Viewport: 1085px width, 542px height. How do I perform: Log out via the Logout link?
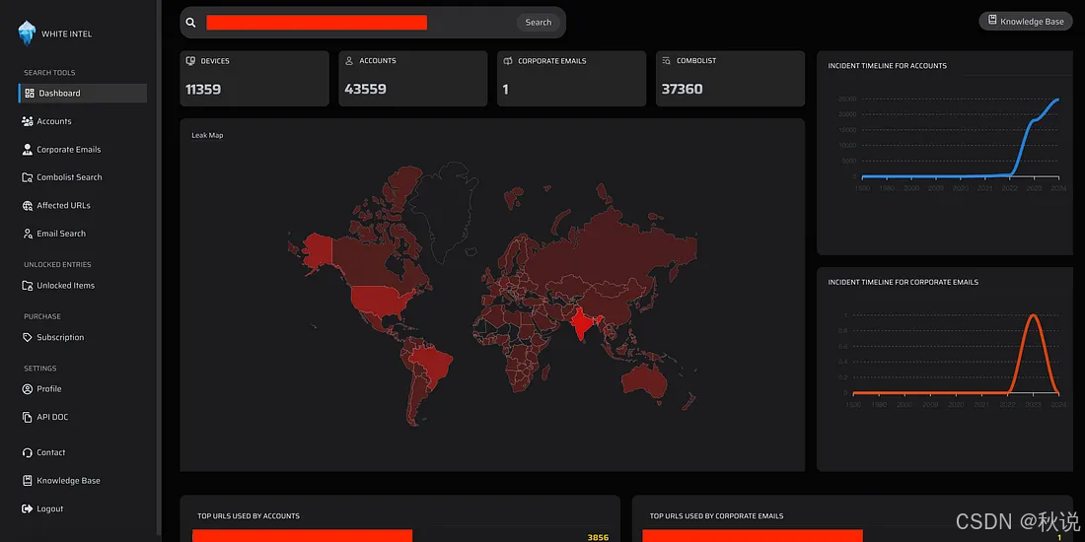pos(50,508)
